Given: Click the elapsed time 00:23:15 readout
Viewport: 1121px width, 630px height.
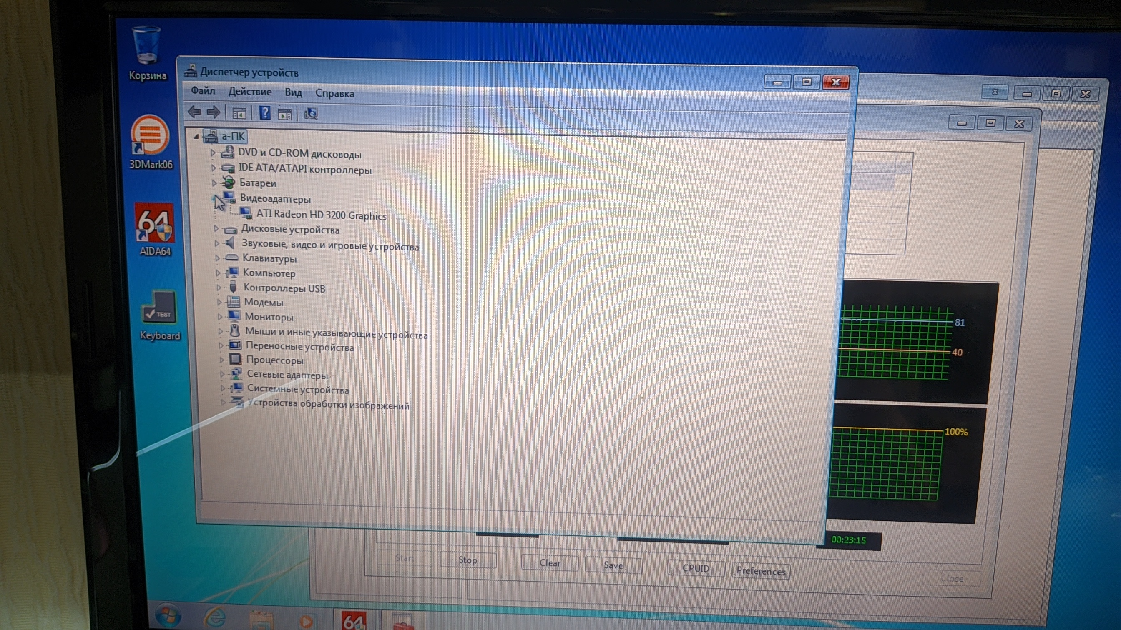Looking at the screenshot, I should point(848,540).
